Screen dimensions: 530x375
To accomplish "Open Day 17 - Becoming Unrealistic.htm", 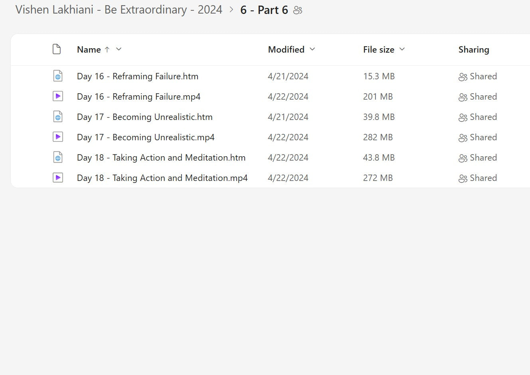I will [144, 117].
